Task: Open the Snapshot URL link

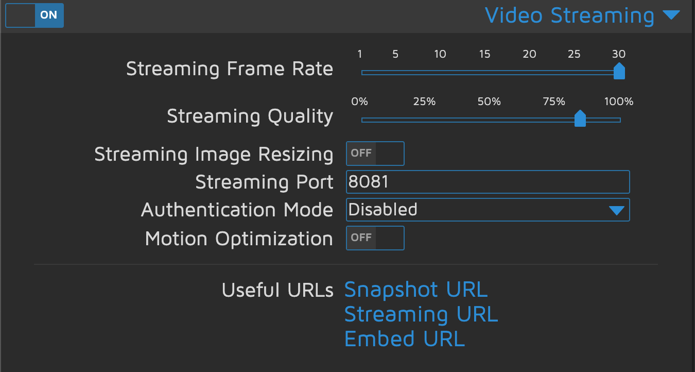Action: click(x=415, y=290)
